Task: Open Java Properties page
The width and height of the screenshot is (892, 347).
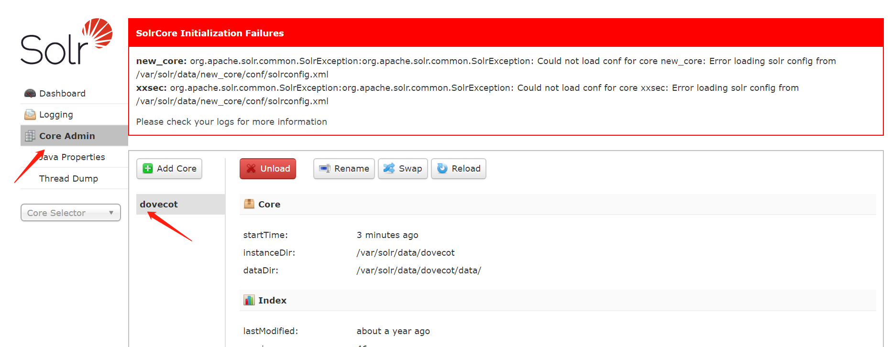Action: pyautogui.click(x=73, y=157)
